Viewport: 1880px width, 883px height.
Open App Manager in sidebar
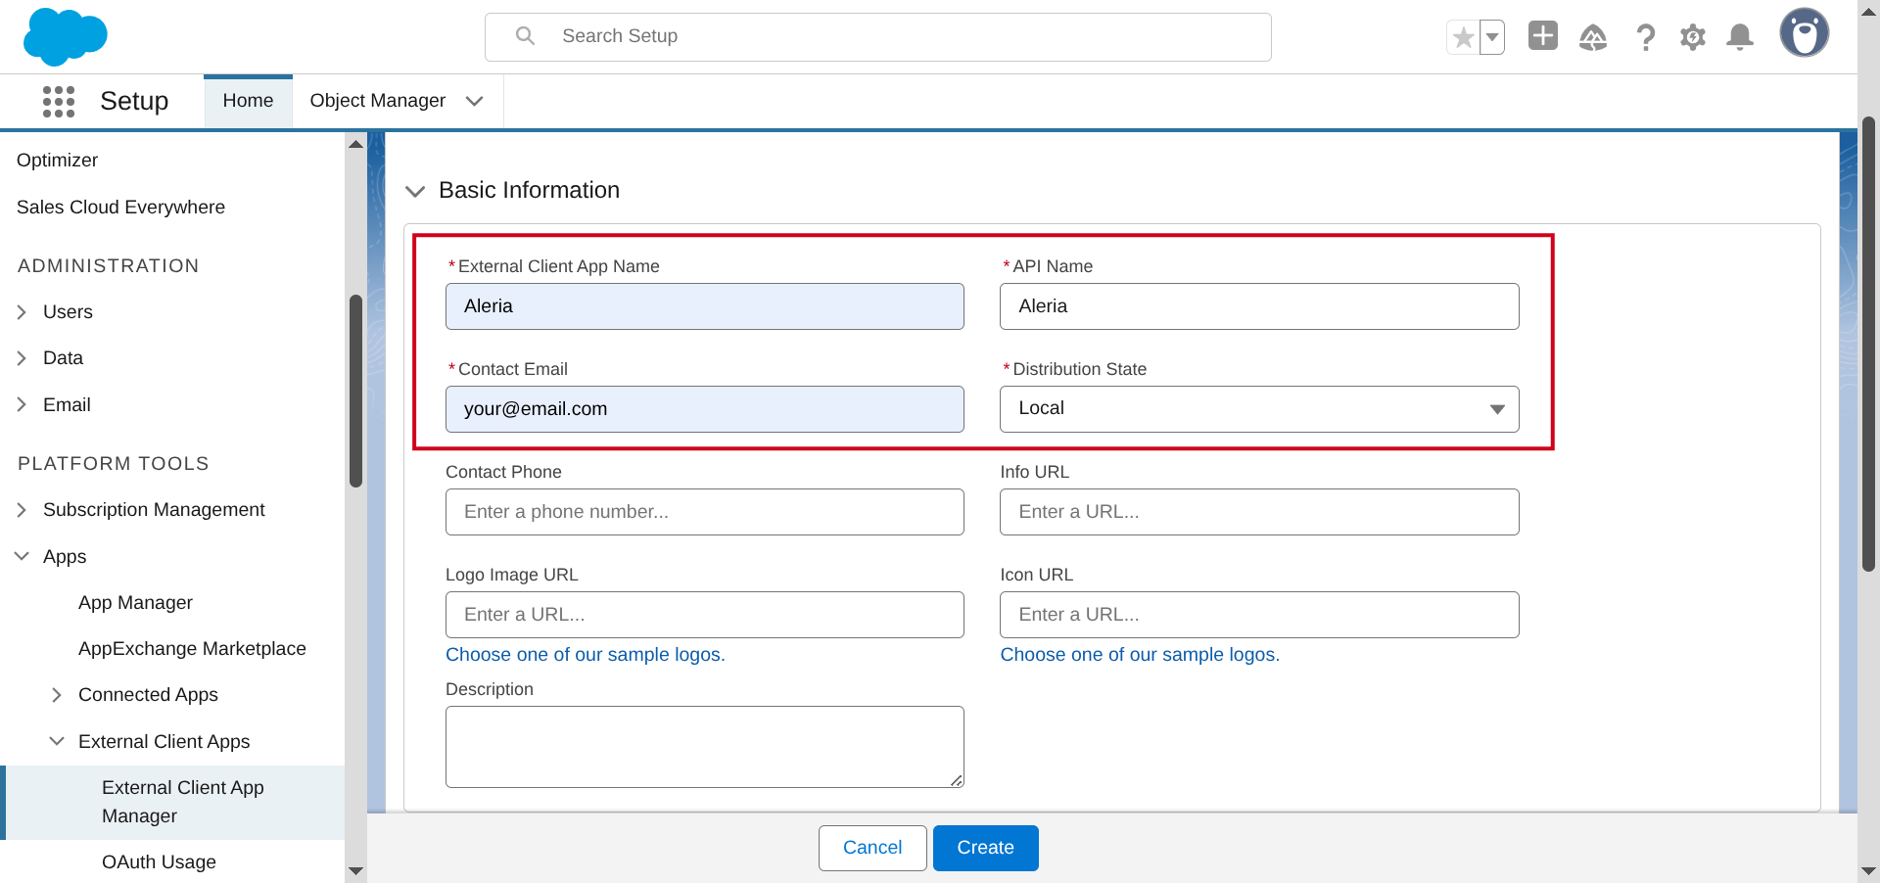[x=135, y=603]
